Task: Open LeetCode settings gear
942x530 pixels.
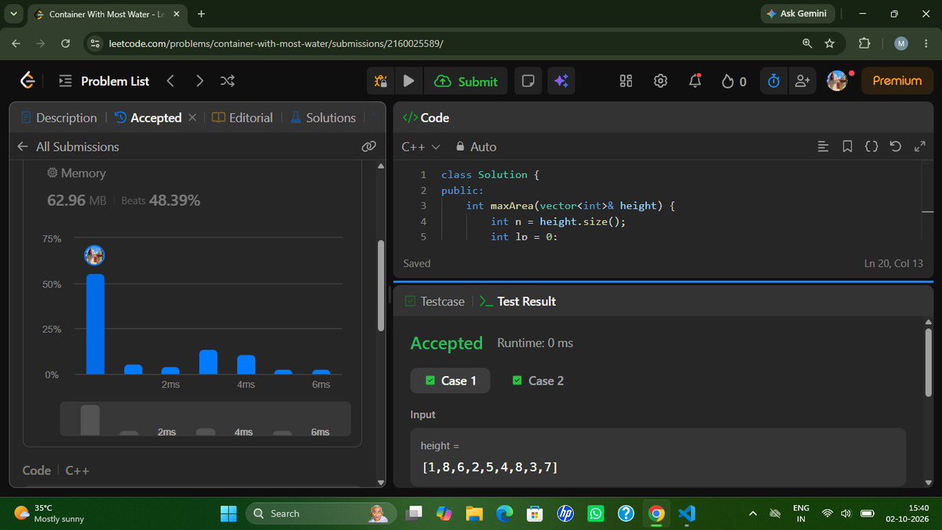Action: (x=661, y=81)
